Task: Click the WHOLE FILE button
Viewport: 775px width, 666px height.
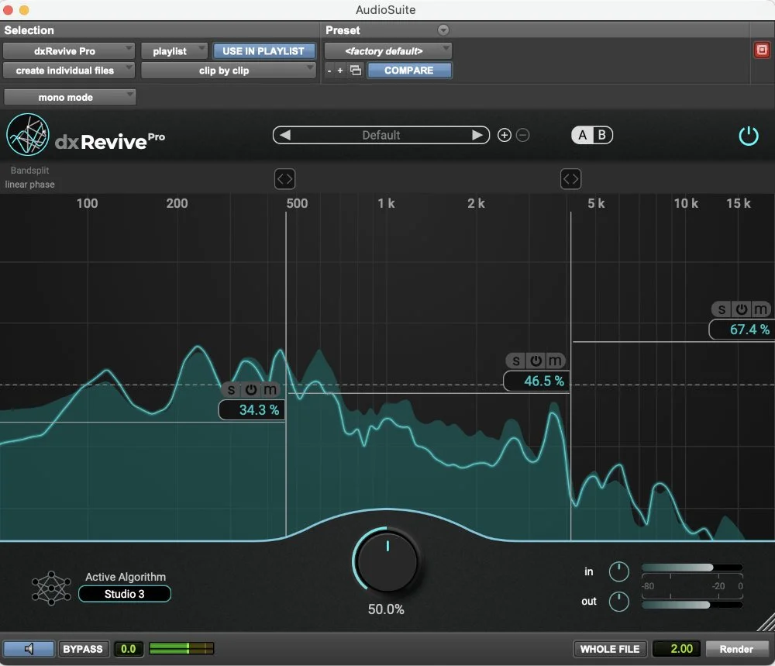Action: (610, 649)
